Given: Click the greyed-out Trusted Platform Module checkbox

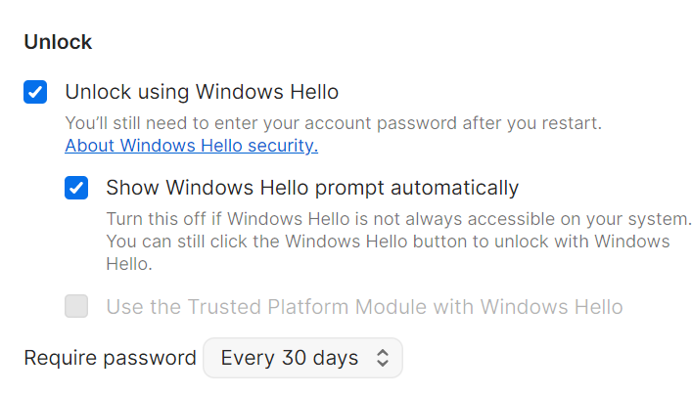Looking at the screenshot, I should (x=76, y=307).
